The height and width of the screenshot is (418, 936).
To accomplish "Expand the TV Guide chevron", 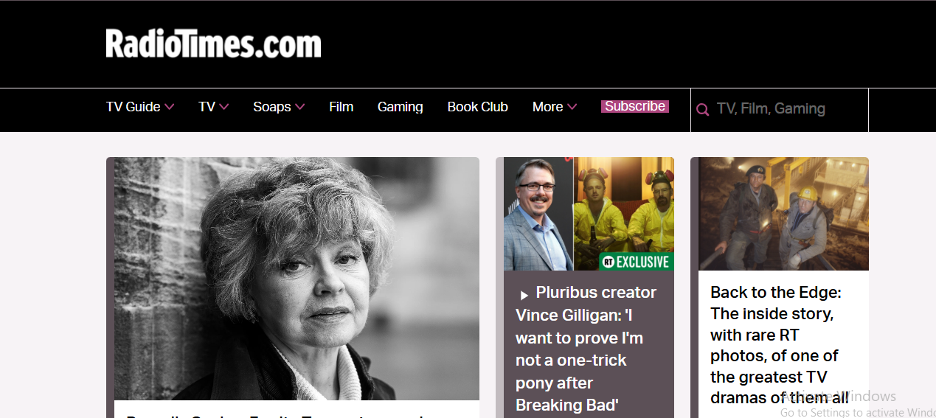I will click(x=170, y=107).
